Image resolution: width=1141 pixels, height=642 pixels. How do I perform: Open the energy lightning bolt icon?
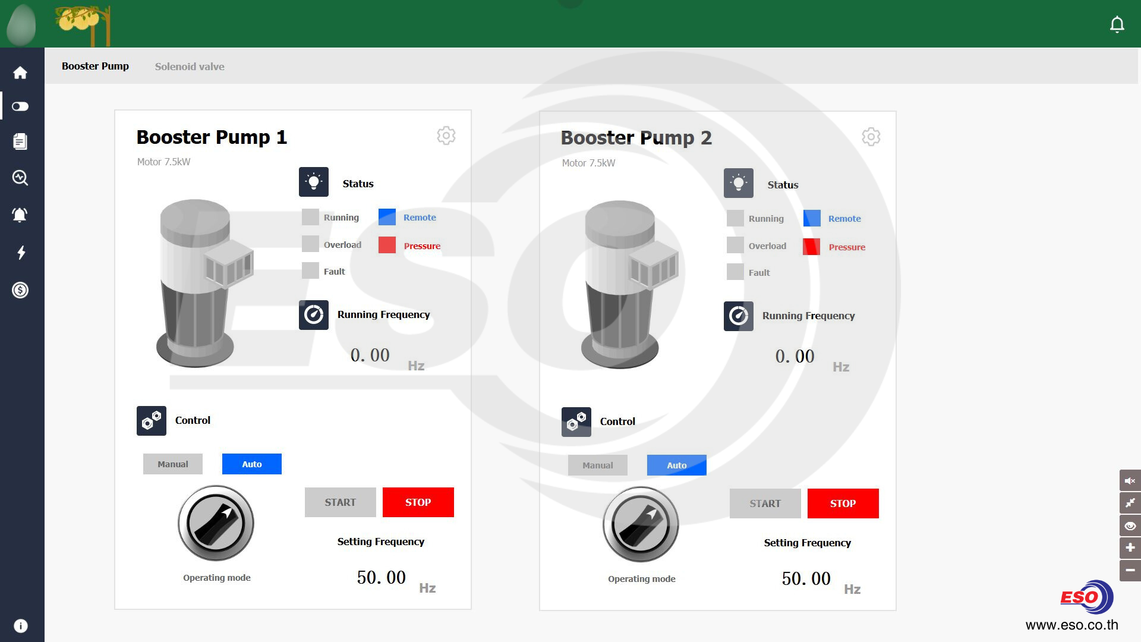[x=20, y=253]
